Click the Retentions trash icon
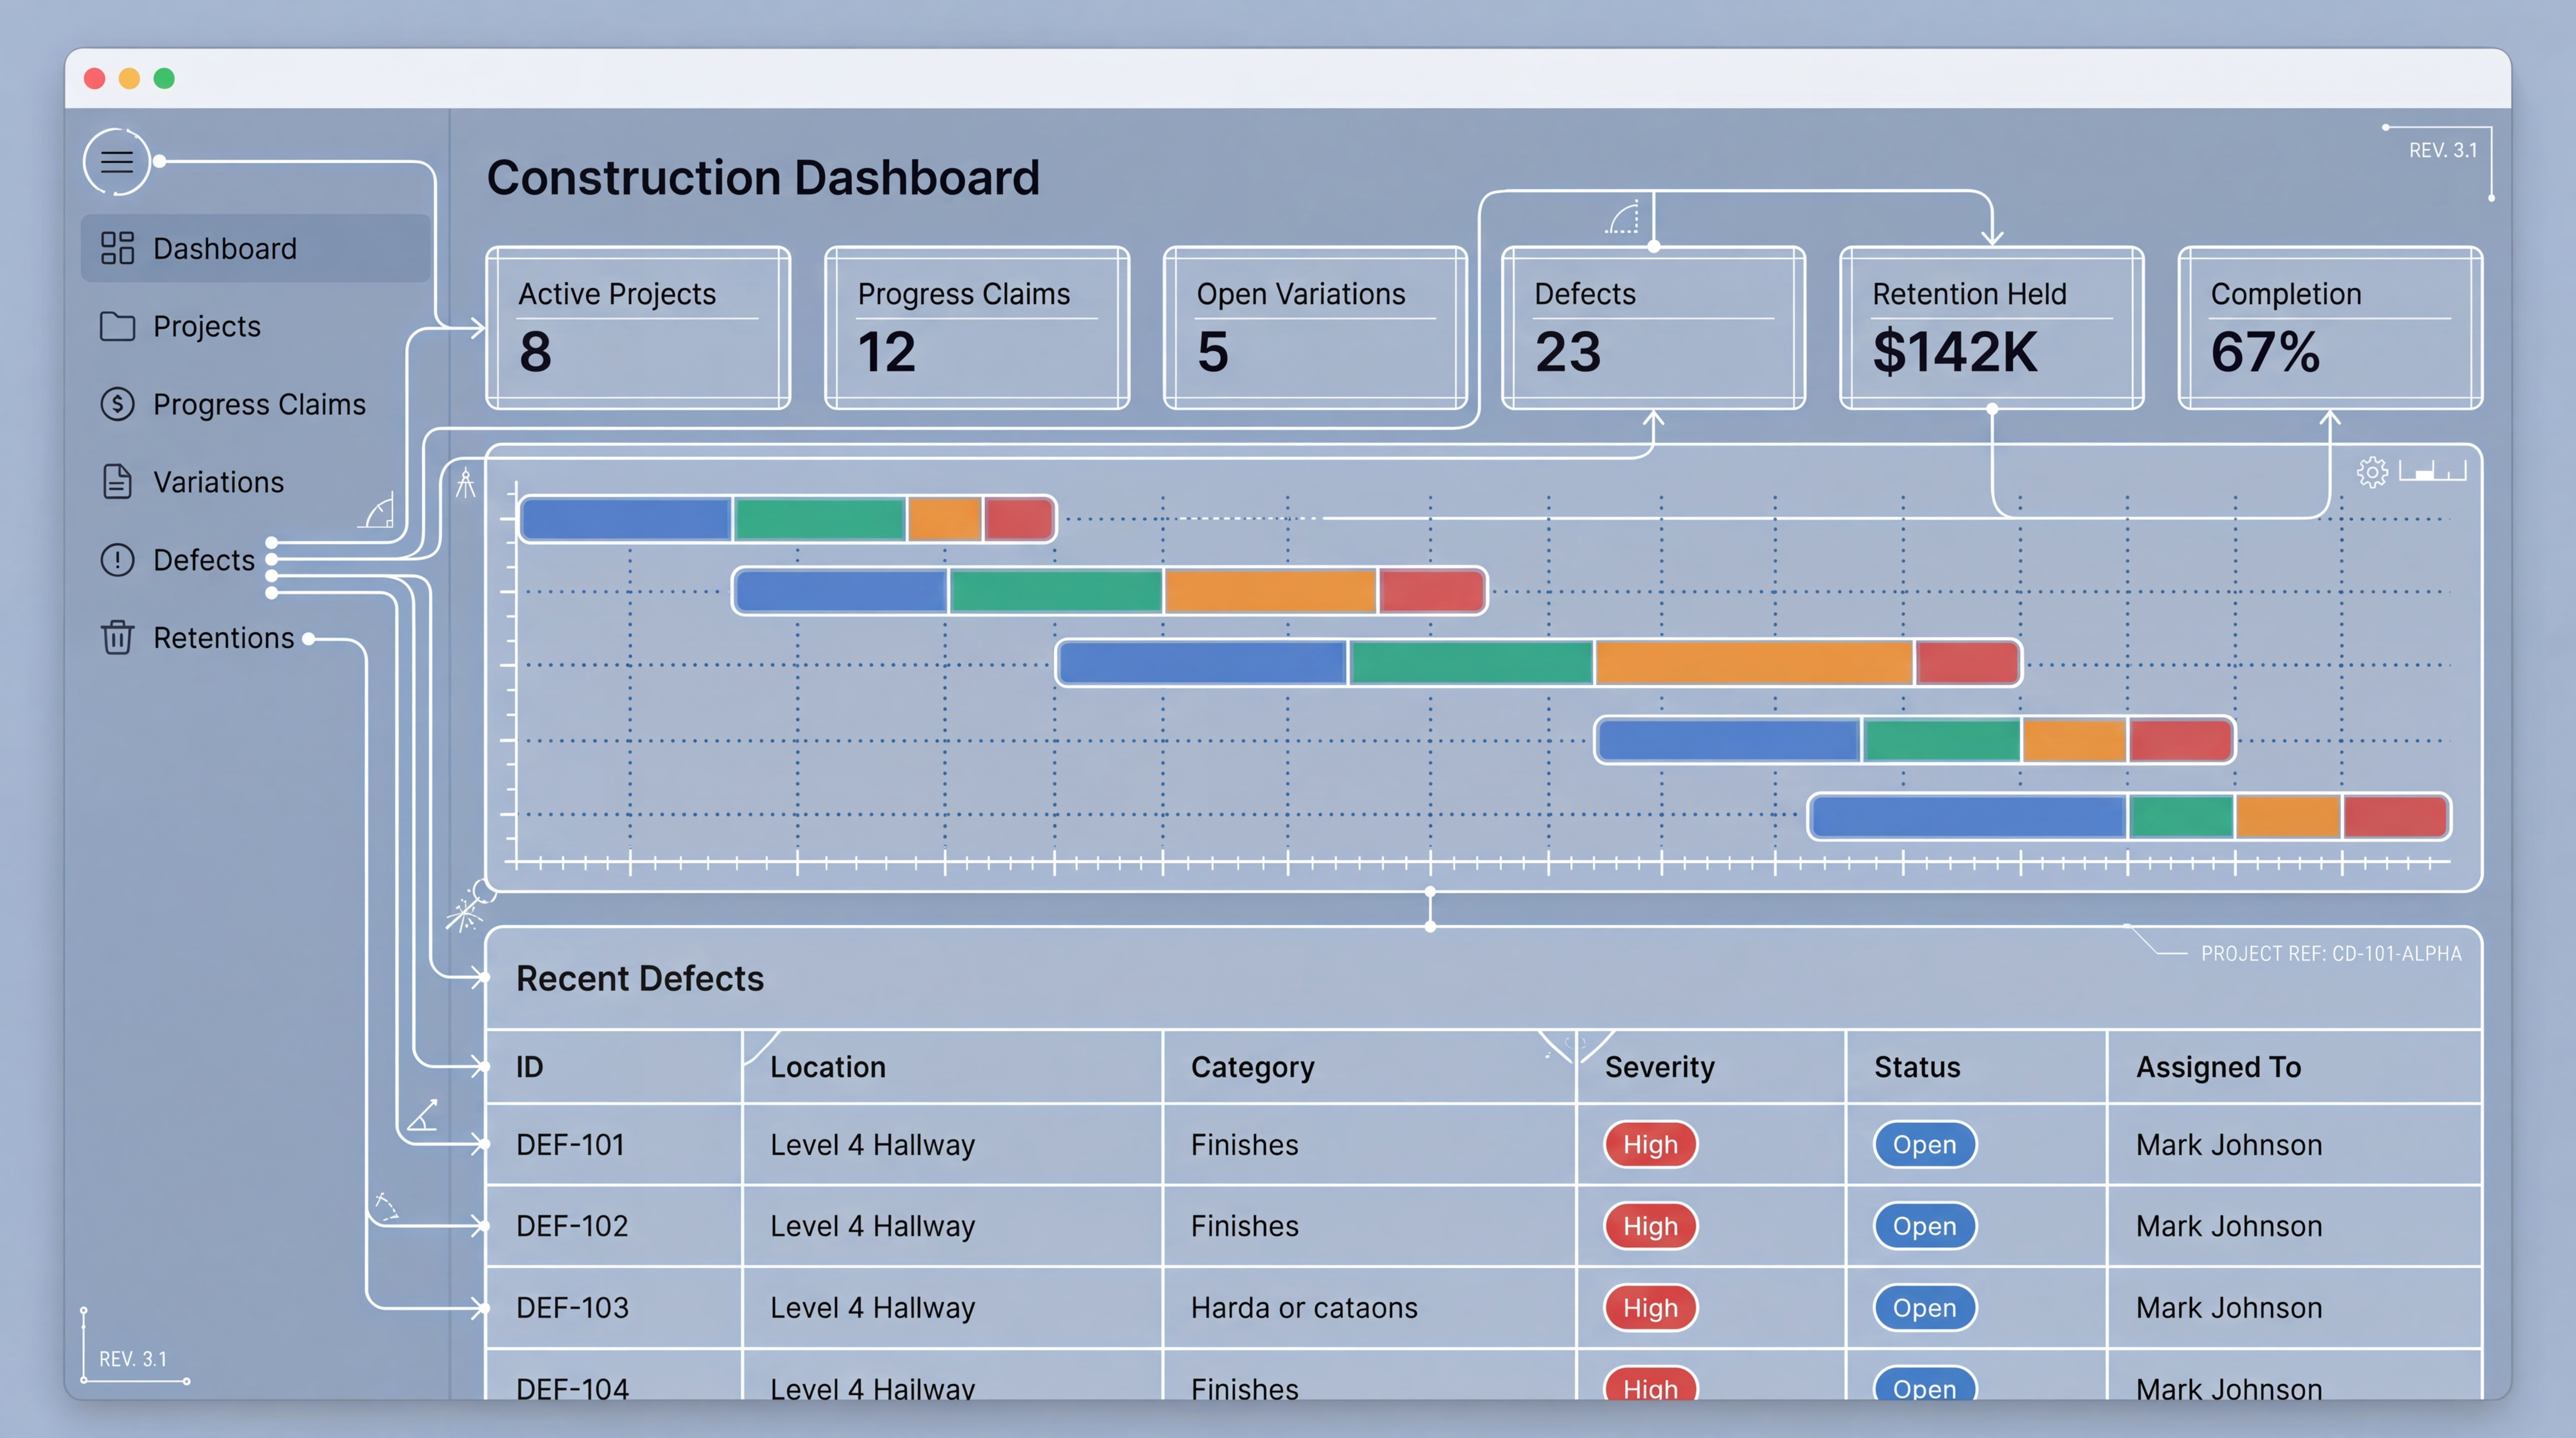Screen dimensions: 2576x1438 tap(117, 638)
